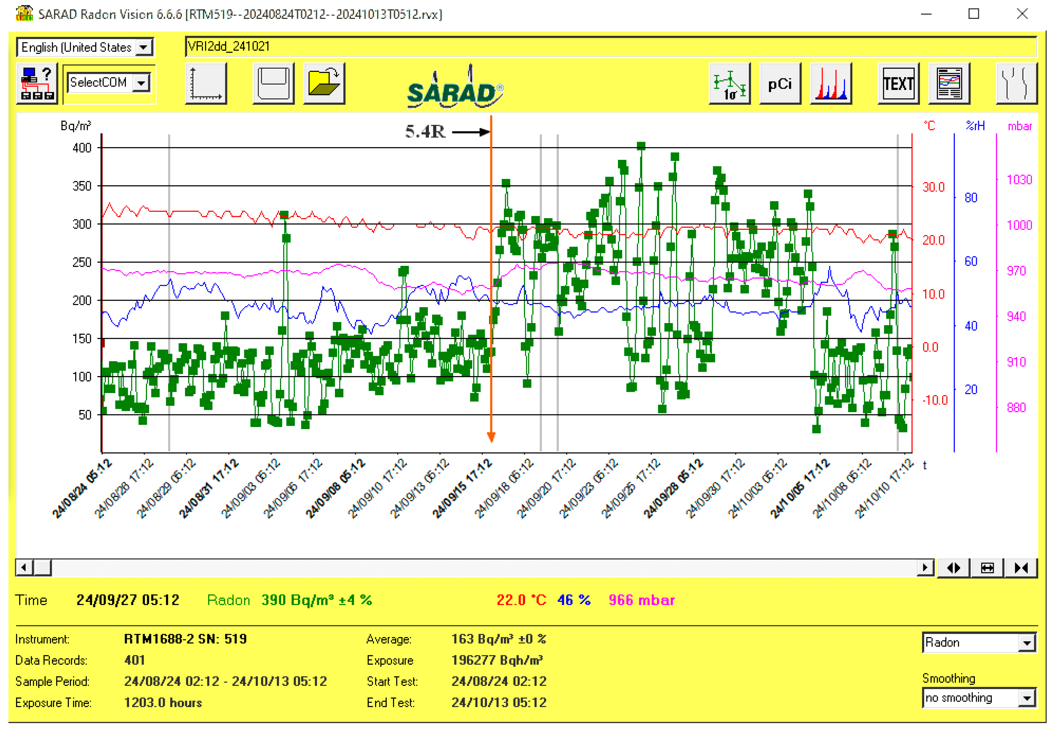Click the chart axis settings icon
The height and width of the screenshot is (729, 1054).
coord(206,84)
